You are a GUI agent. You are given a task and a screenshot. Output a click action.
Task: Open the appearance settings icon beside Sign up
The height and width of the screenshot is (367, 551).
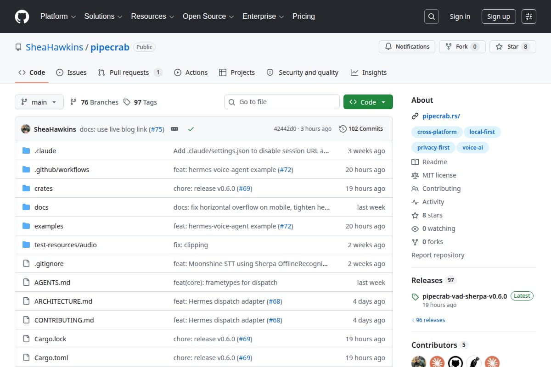(529, 17)
